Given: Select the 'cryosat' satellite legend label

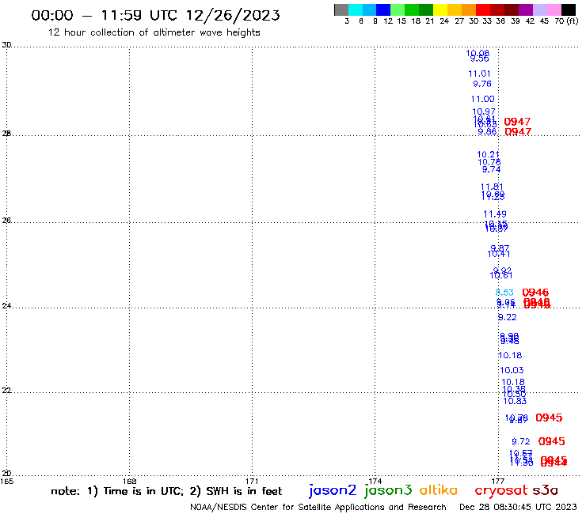Looking at the screenshot, I should (x=500, y=490).
